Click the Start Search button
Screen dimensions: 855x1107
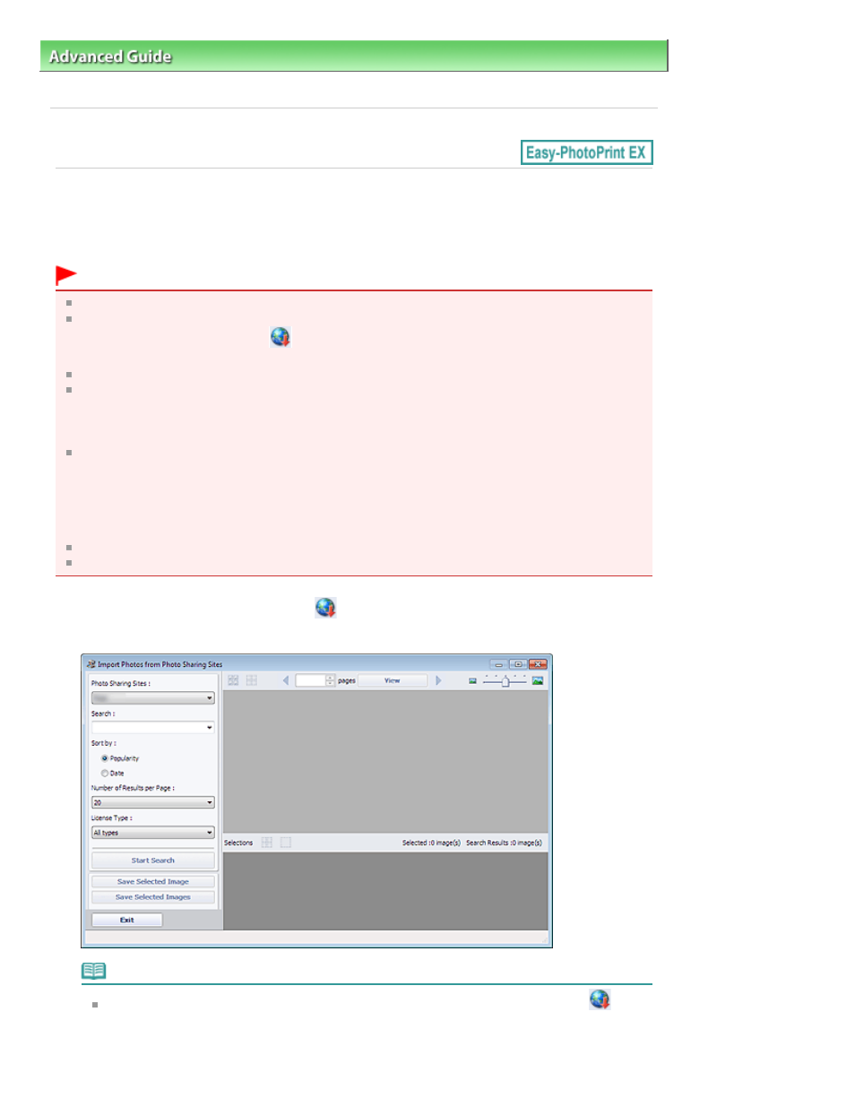coord(152,861)
